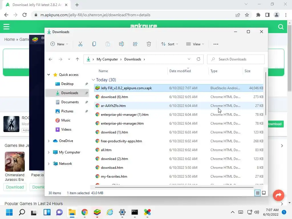This screenshot has width=292, height=219.
Task: Reload the apkpure page in Chrome
Action: click(x=25, y=15)
